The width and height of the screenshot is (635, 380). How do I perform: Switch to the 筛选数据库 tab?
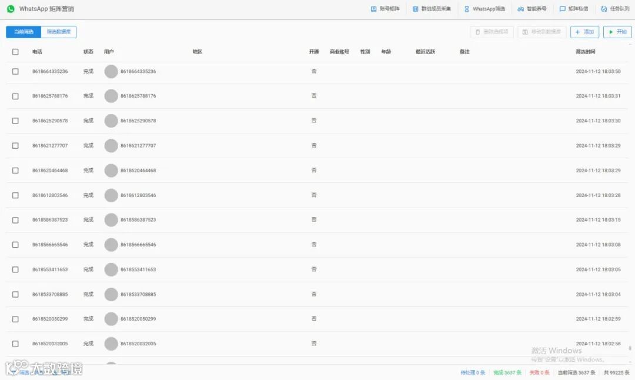coord(59,32)
